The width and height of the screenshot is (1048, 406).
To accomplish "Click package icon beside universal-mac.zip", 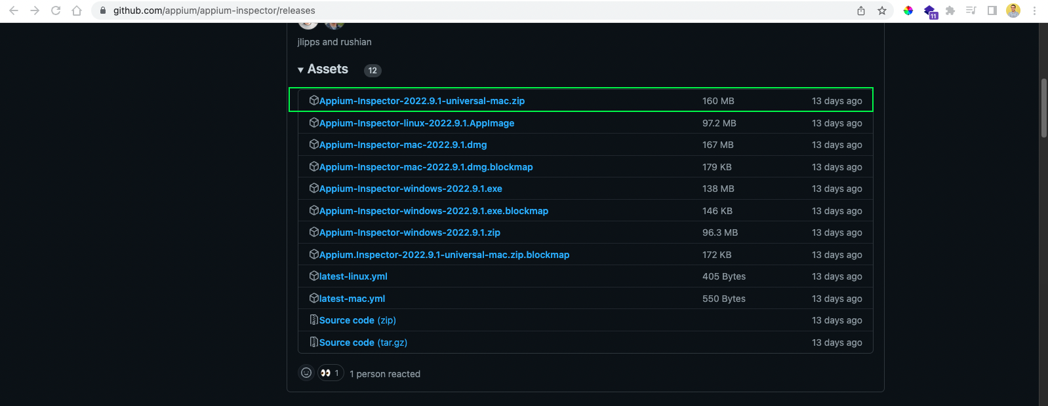I will pyautogui.click(x=314, y=100).
